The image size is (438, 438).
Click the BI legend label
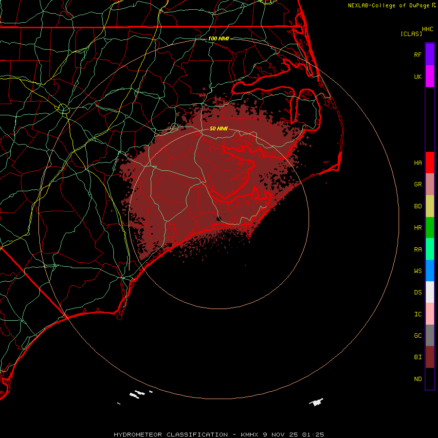[x=418, y=357]
